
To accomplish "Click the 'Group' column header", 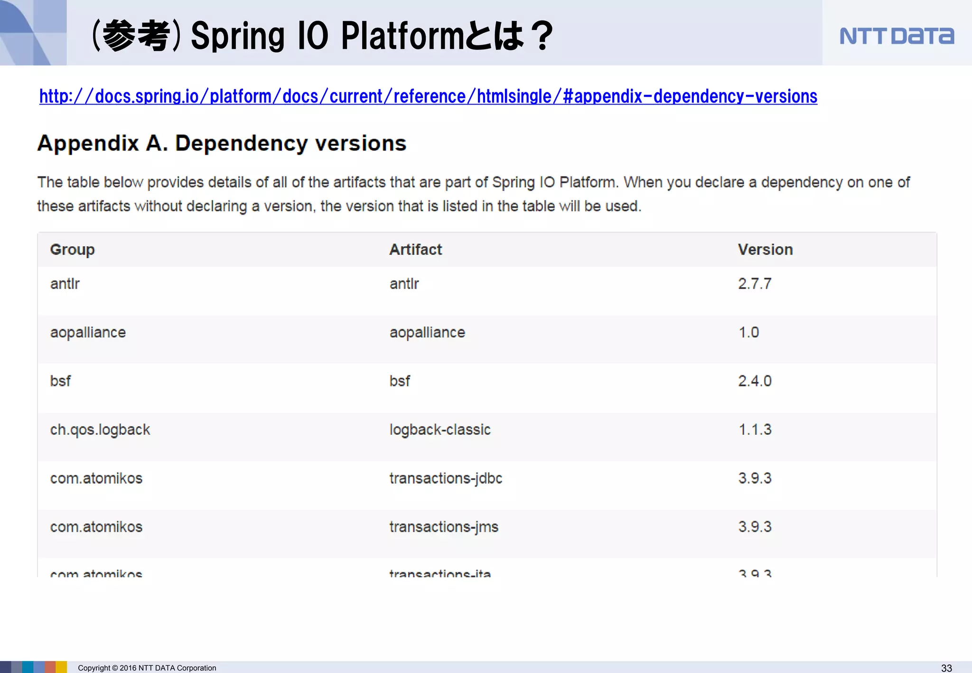I will point(72,250).
